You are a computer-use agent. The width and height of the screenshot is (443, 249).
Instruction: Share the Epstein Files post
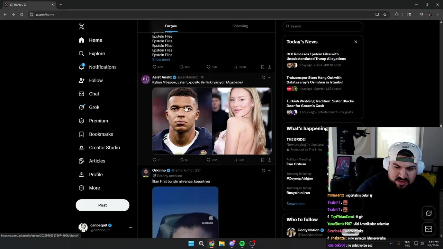click(x=270, y=67)
